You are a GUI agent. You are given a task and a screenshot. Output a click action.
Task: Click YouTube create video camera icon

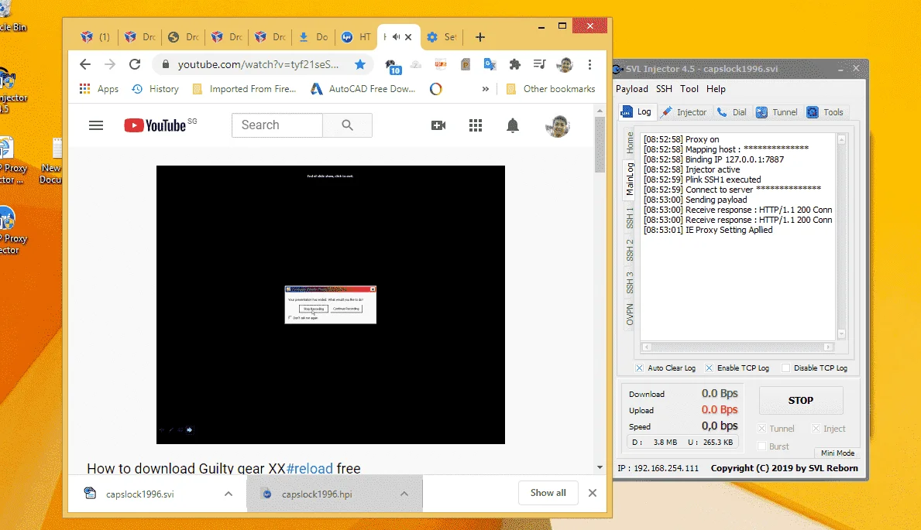point(438,125)
